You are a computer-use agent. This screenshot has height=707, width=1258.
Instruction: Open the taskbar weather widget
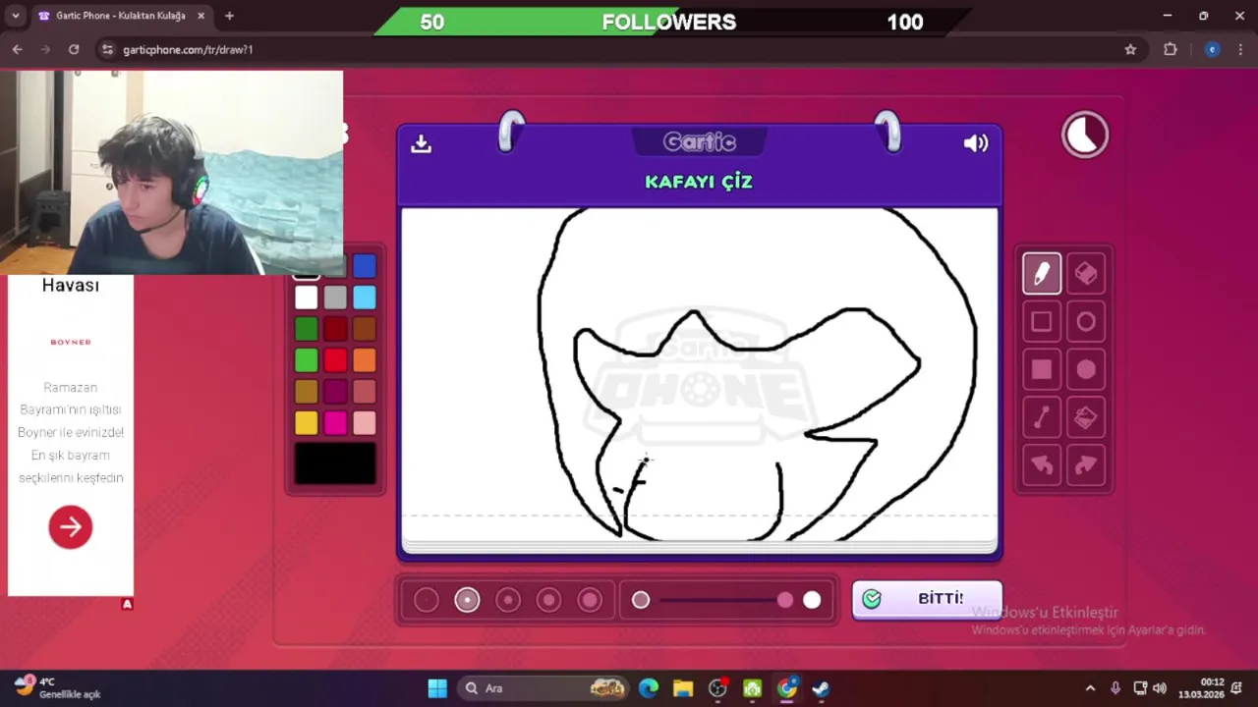(x=57, y=687)
